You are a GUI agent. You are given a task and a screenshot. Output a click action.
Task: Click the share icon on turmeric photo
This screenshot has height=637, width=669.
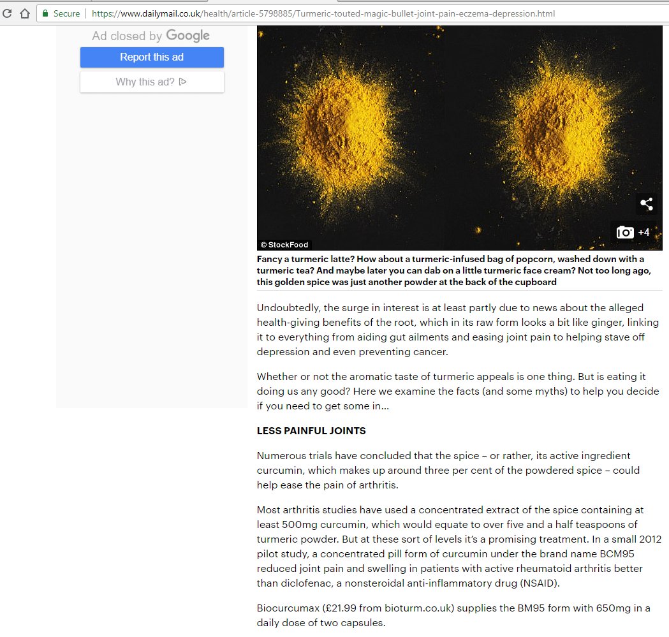tap(647, 204)
